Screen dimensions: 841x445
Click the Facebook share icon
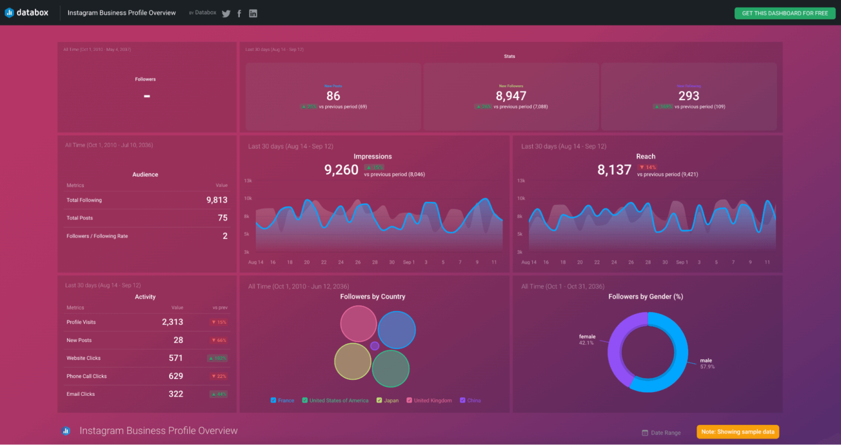[239, 13]
